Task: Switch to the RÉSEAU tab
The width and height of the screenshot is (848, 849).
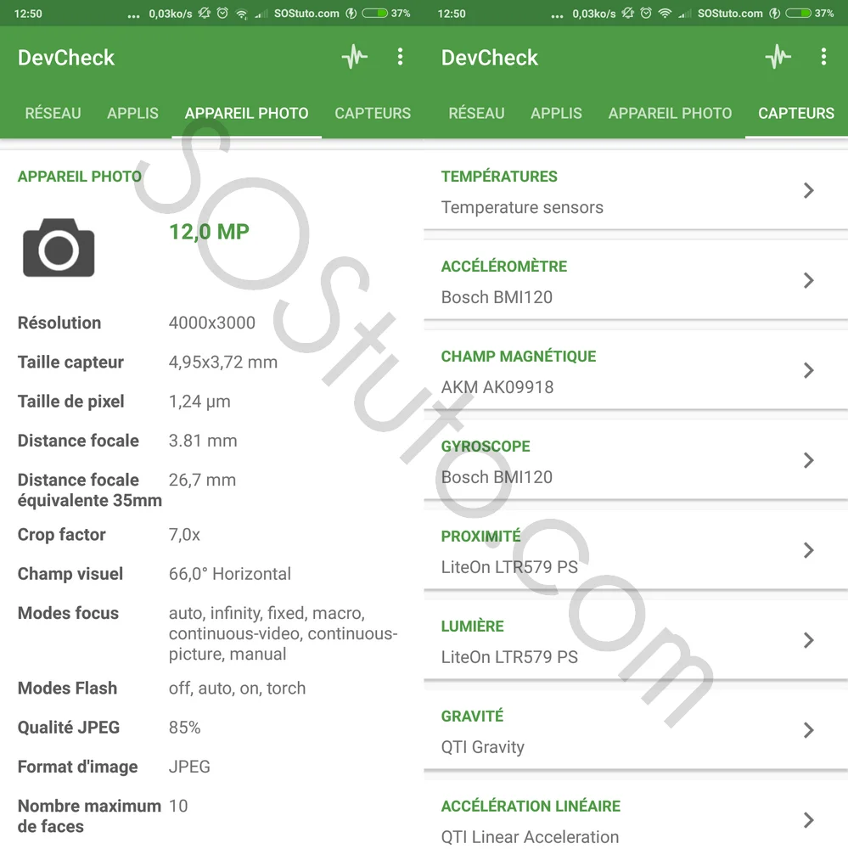Action: [53, 113]
